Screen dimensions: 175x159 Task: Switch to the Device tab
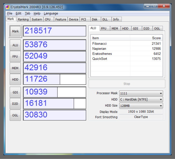[74, 19]
